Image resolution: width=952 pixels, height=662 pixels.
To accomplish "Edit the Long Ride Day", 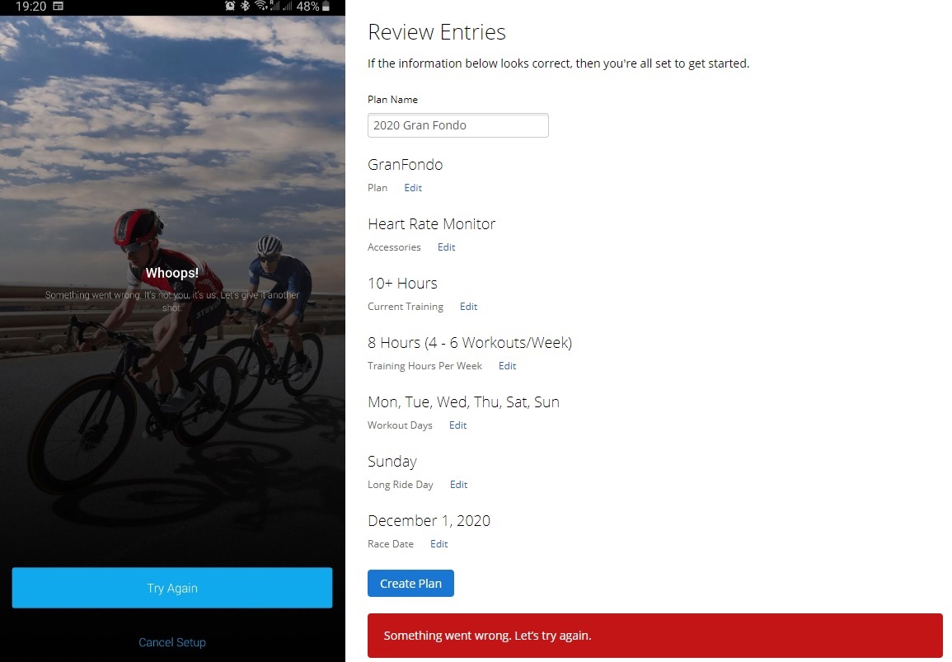I will coord(458,485).
